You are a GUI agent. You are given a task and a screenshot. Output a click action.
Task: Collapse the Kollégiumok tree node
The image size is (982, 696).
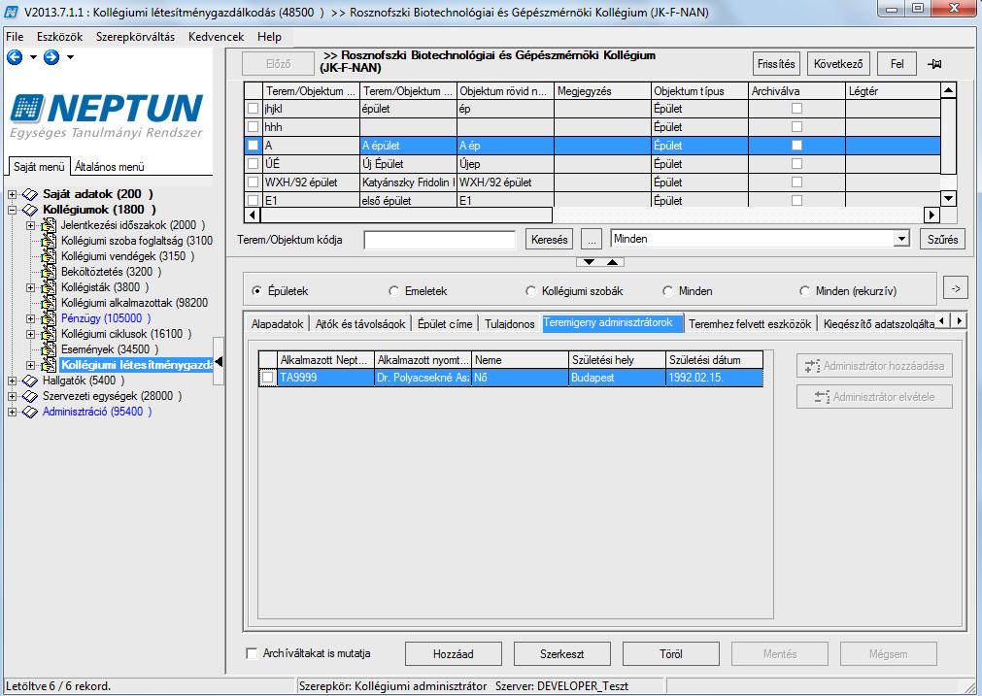(x=12, y=210)
